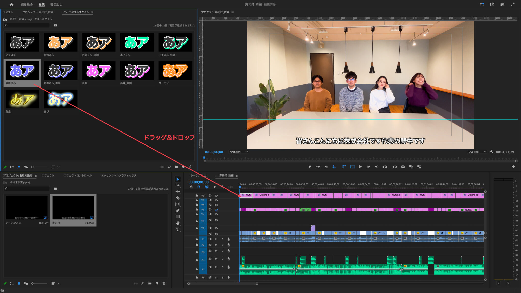Screen dimensions: 521x293
Task: Click the New Bin button in the bin panel
Action: pyautogui.click(x=176, y=167)
